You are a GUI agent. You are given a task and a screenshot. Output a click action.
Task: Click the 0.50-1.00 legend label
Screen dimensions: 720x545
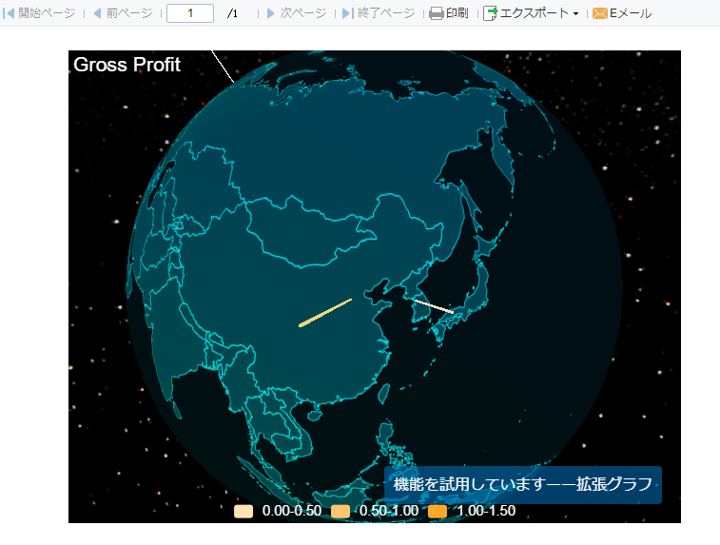point(389,511)
